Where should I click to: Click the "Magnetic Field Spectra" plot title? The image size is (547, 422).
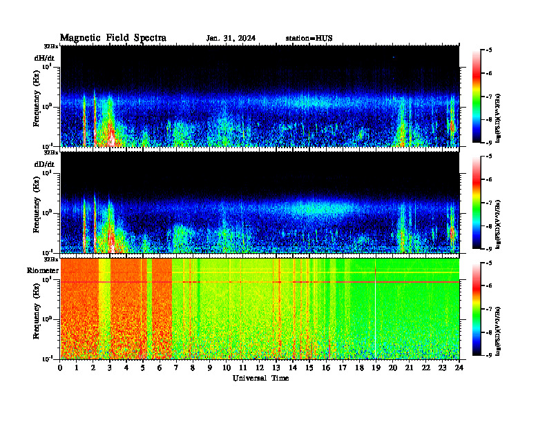(x=113, y=38)
